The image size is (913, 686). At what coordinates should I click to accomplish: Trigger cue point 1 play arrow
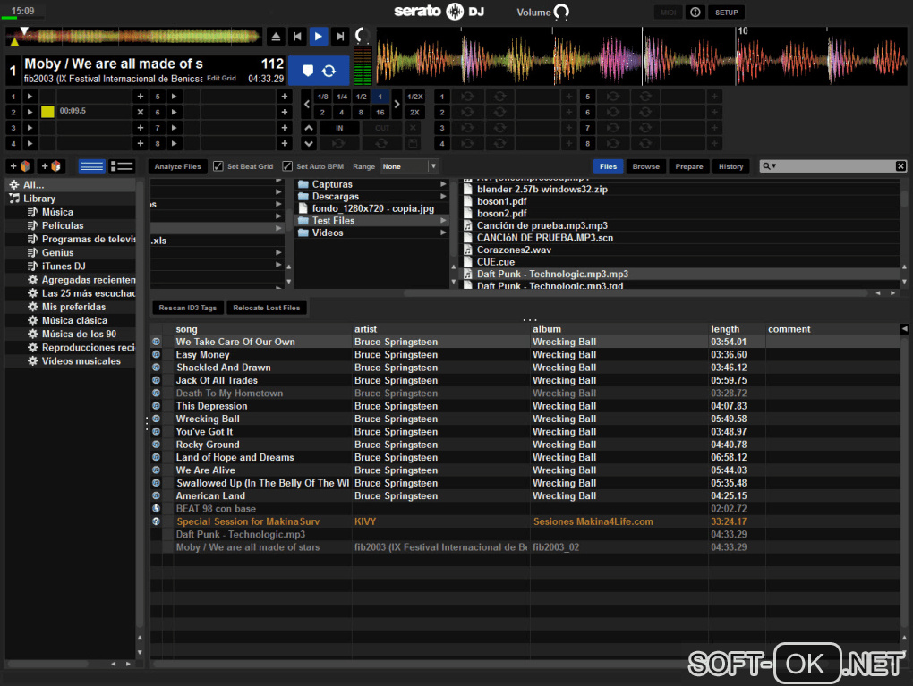coord(30,96)
